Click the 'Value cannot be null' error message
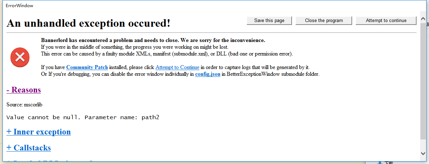Screen dimensions: 429x164 coord(83,117)
